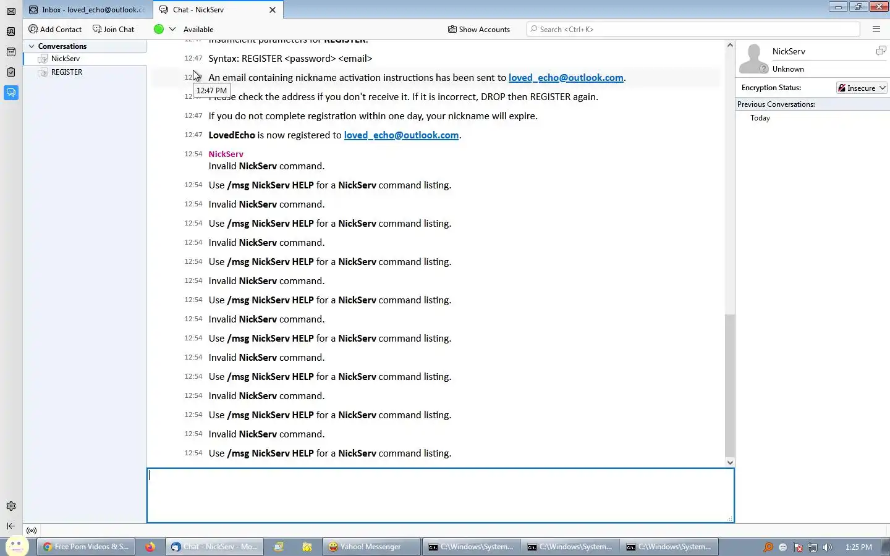Switch to the Inbox loved_echo tab
Image resolution: width=890 pixels, height=556 pixels.
pos(87,9)
